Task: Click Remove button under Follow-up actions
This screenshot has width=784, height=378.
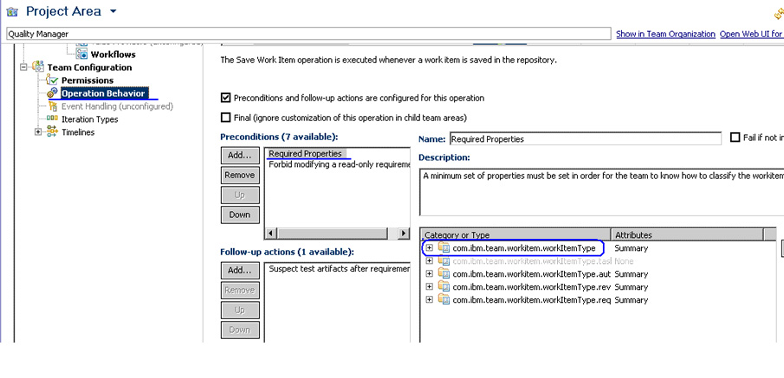Action: click(x=239, y=290)
